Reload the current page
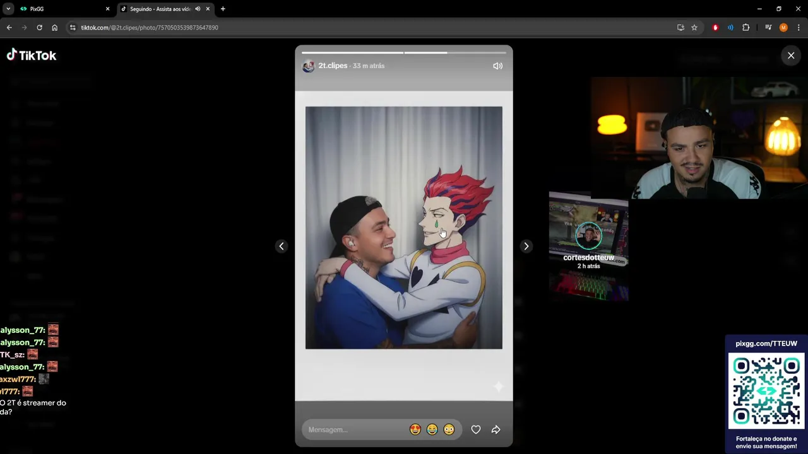Viewport: 808px width, 454px height. [x=39, y=28]
